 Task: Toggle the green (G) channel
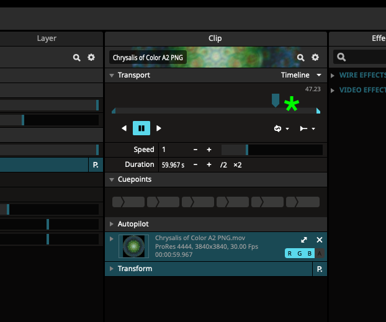point(300,253)
